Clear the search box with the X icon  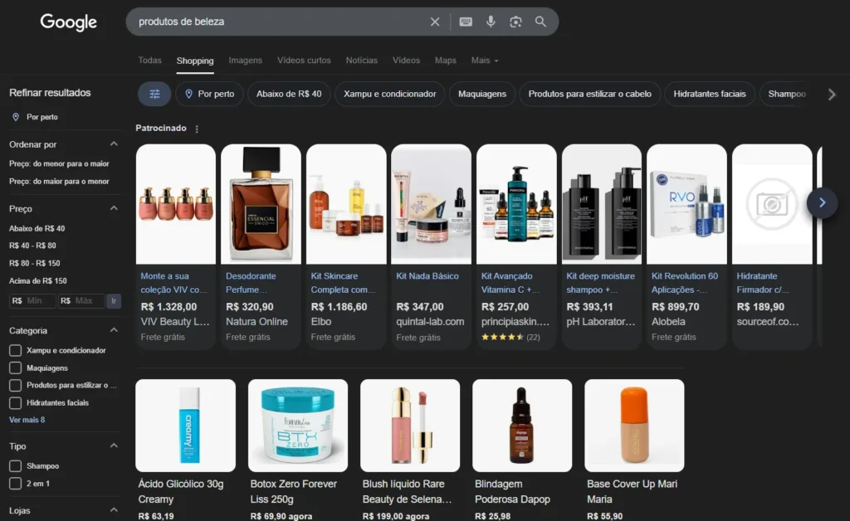click(x=435, y=22)
